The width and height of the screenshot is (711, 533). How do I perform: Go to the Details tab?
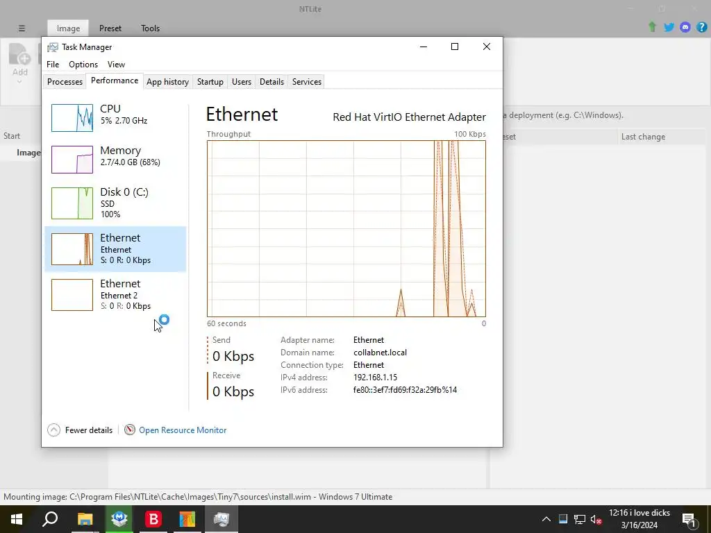coord(271,82)
